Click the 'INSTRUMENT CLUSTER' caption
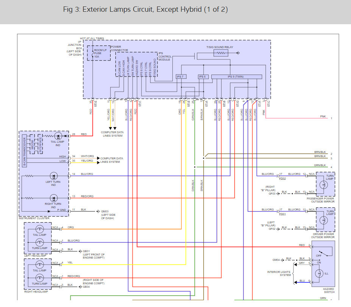 coord(34,218)
